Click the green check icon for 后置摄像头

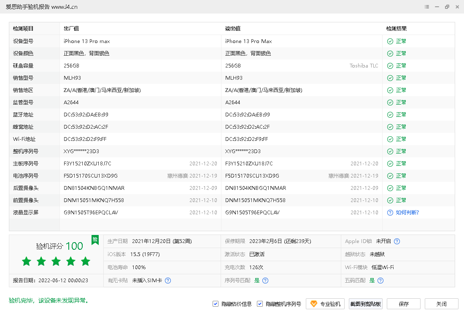pyautogui.click(x=390, y=188)
